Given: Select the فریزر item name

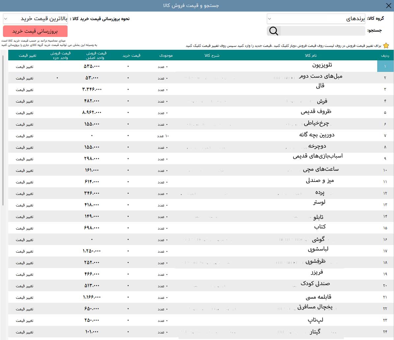Looking at the screenshot, I should (x=317, y=272).
